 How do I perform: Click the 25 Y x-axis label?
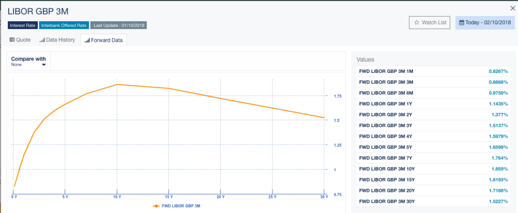pyautogui.click(x=272, y=197)
